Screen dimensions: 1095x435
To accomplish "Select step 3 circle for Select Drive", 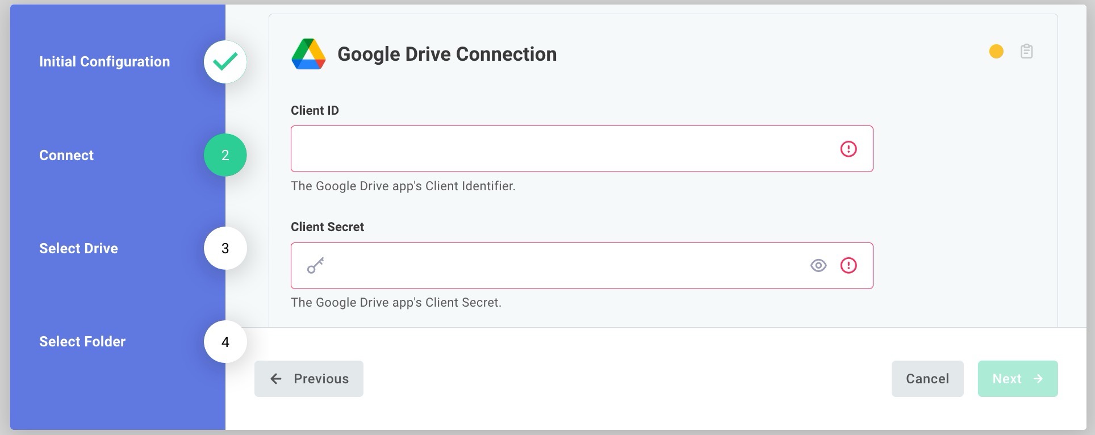I will [x=225, y=248].
